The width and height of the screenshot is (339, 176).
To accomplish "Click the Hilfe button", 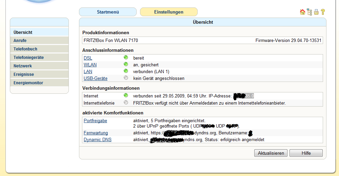I will 306,153.
